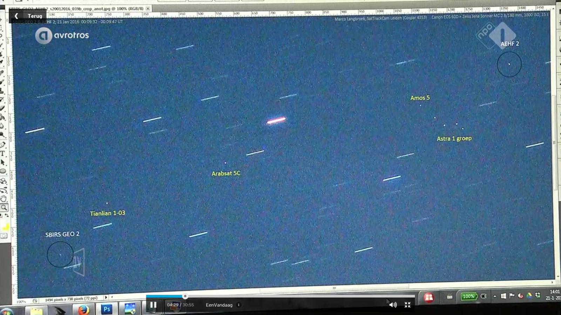Image resolution: width=561 pixels, height=315 pixels.
Task: Open the yellow Sticky Notes taskbar icon
Action: [x=36, y=311]
